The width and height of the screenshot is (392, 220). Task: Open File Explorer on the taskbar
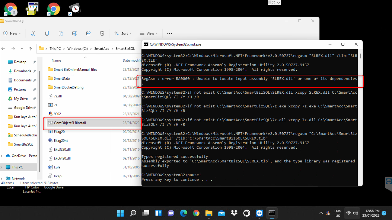pyautogui.click(x=209, y=213)
